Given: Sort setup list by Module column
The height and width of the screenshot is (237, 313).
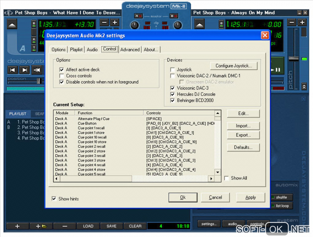Looking at the screenshot, I should pos(64,113).
